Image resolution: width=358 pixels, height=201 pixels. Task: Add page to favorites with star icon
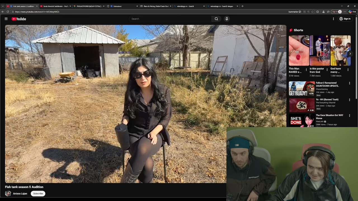coord(312,12)
